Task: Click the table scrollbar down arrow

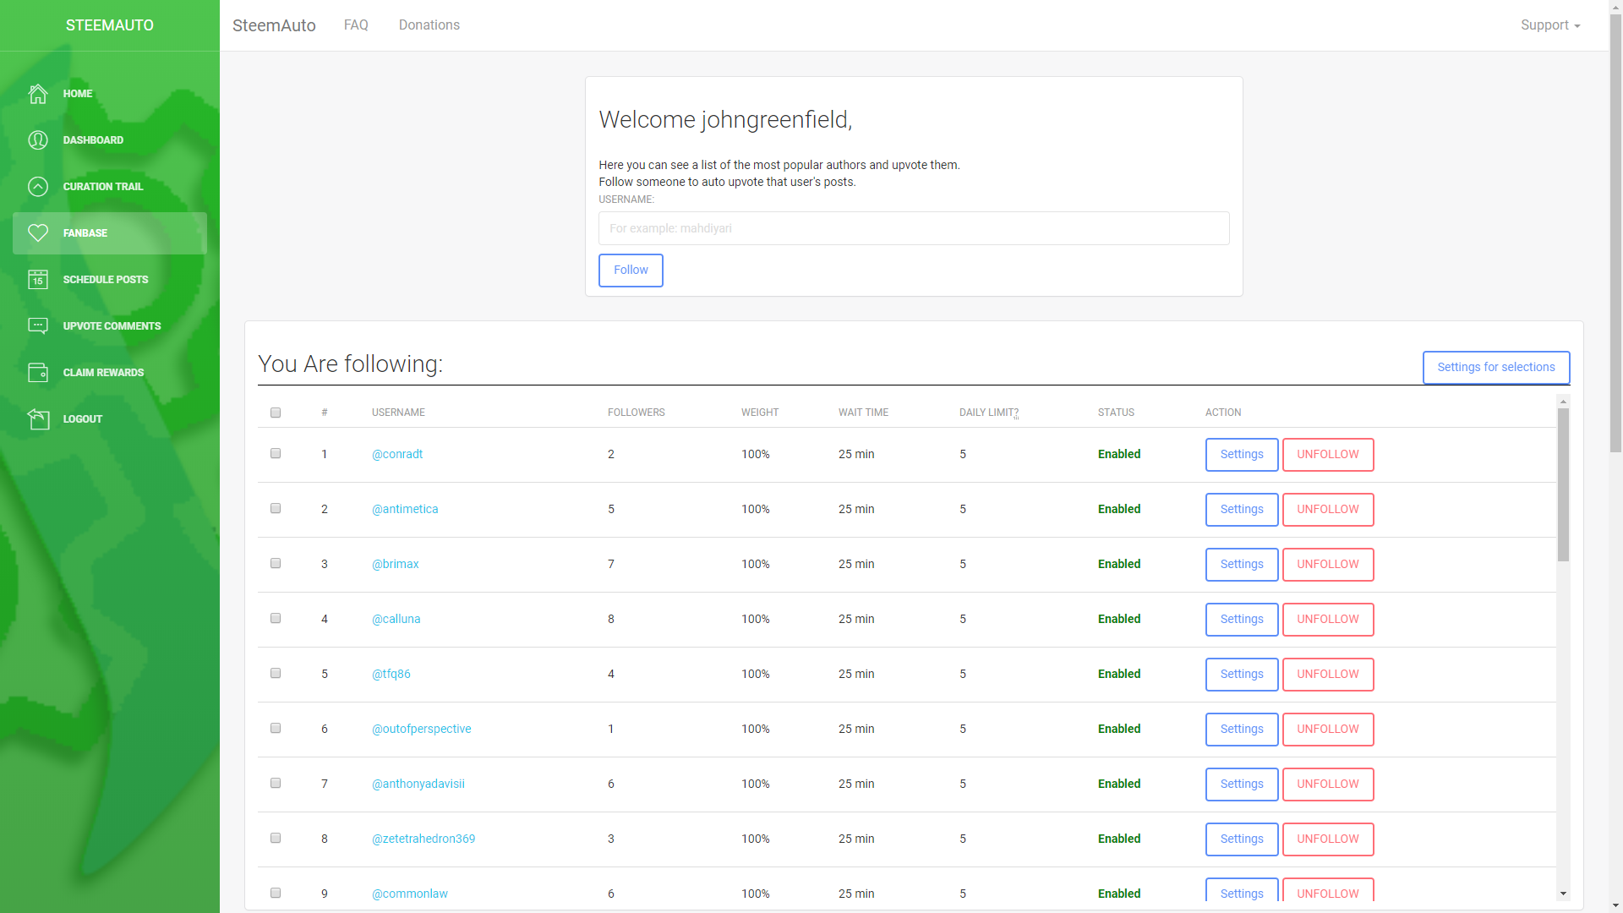Action: click(x=1563, y=894)
